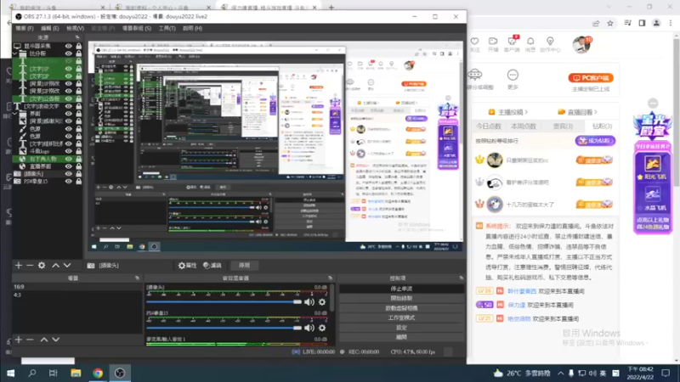The image size is (680, 382).
Task: Toggle visibility of [文字]公告板 source
Action: 69,98
